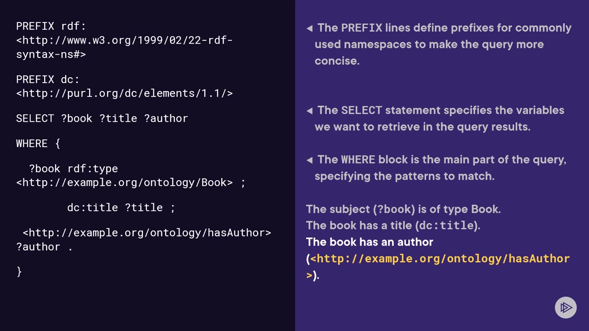
Task: Click the closing curly brace of the query
Action: point(19,272)
